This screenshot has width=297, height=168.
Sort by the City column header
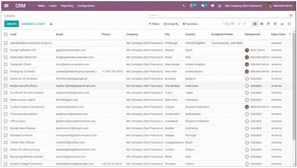pos(167,34)
